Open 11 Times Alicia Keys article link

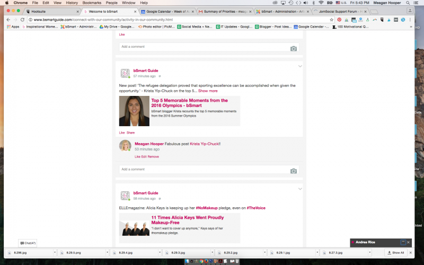tap(188, 220)
